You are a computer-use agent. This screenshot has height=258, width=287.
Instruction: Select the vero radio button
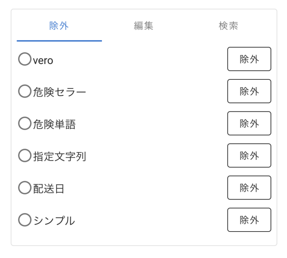[x=25, y=59]
